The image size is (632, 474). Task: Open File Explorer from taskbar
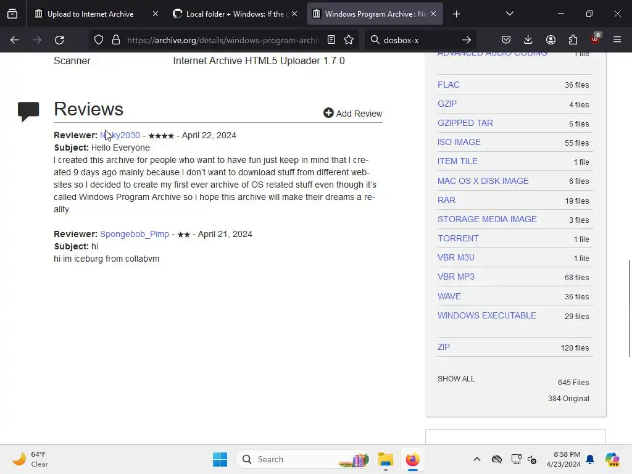[386, 459]
